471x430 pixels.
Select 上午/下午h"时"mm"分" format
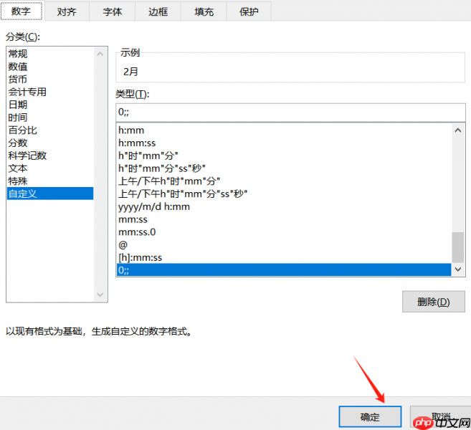284,181
